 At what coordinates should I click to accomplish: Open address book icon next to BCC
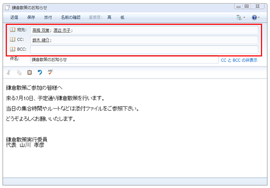(13, 49)
